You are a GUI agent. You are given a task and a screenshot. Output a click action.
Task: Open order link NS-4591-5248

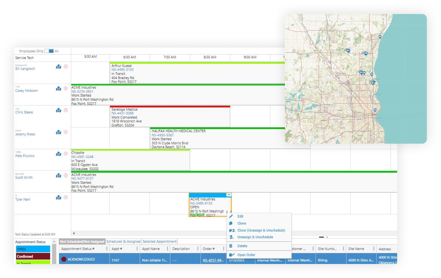(x=82, y=157)
